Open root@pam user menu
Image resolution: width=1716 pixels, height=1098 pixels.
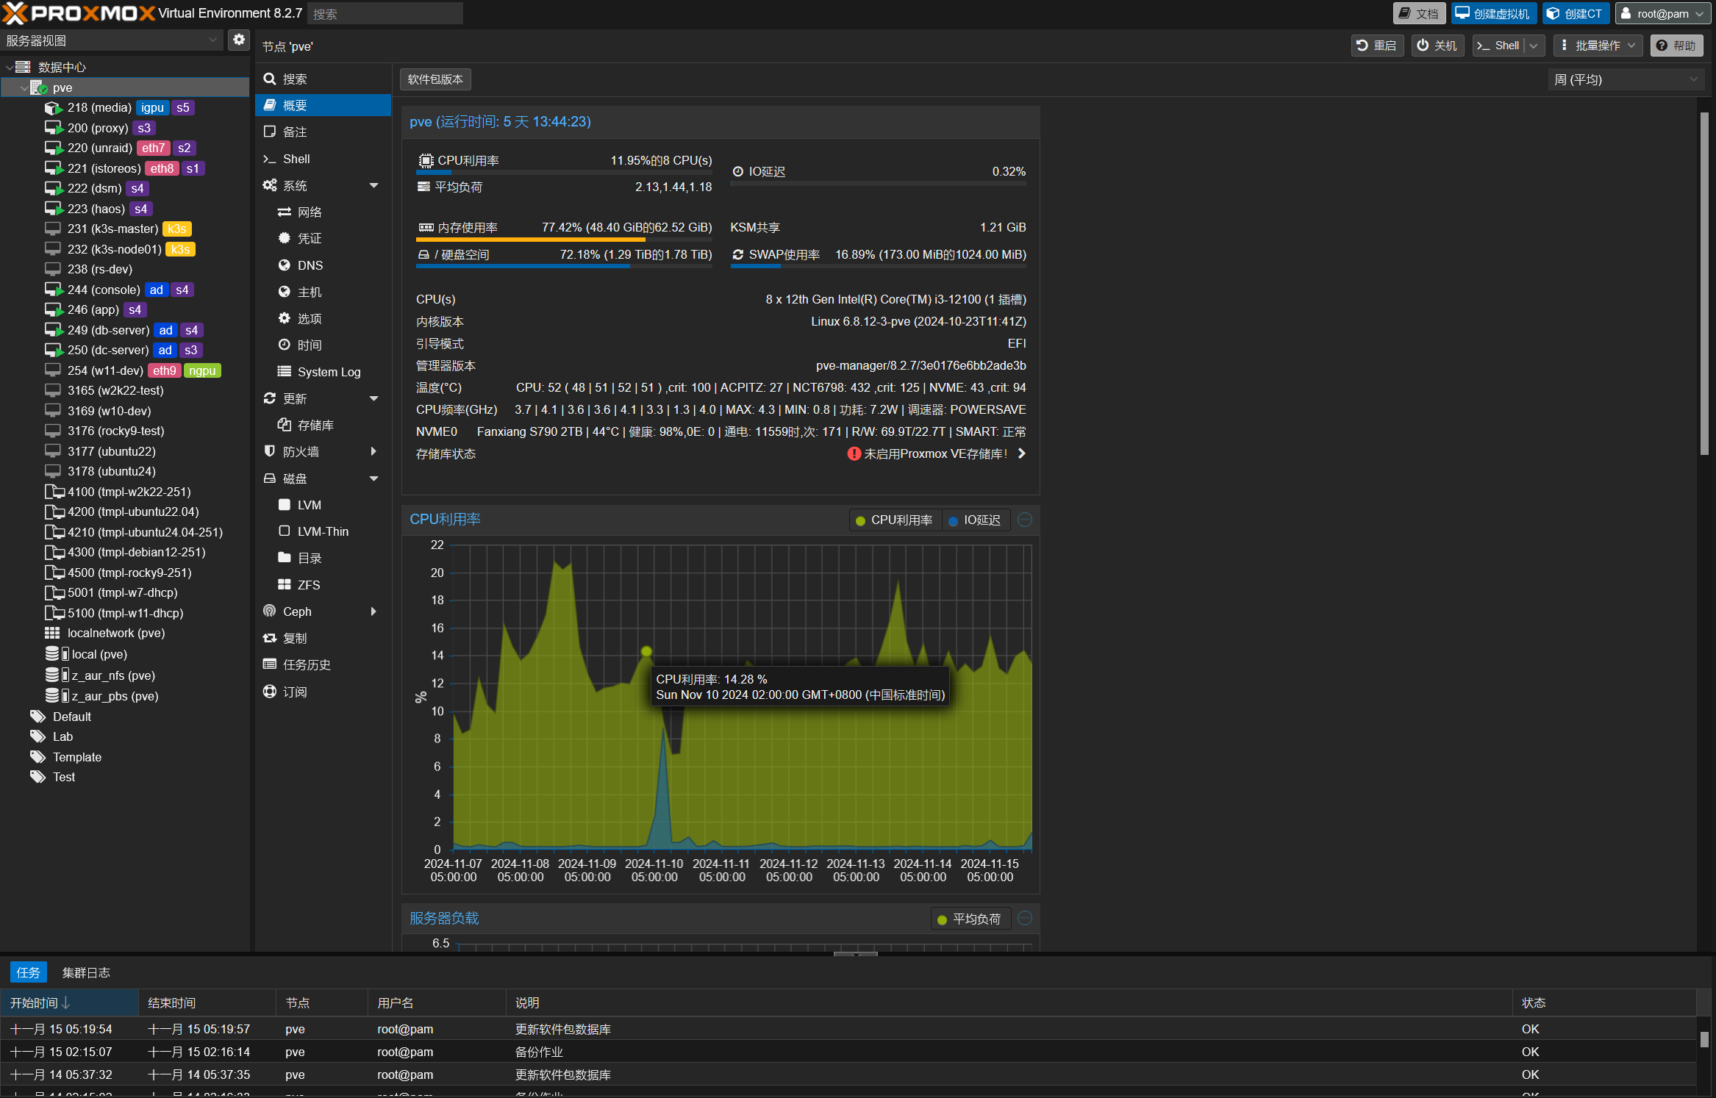[x=1663, y=13]
